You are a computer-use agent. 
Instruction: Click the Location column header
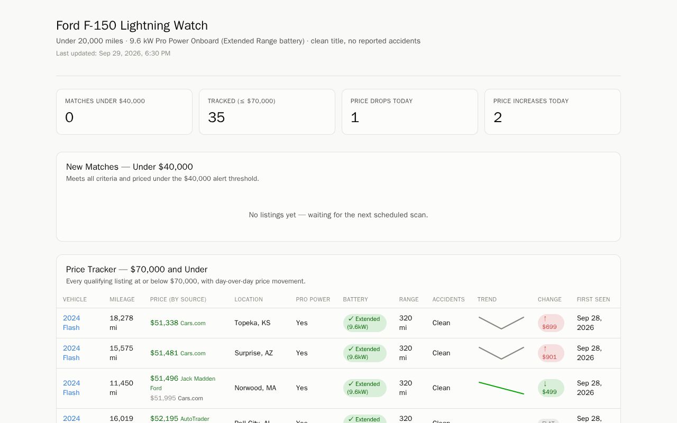click(x=249, y=299)
